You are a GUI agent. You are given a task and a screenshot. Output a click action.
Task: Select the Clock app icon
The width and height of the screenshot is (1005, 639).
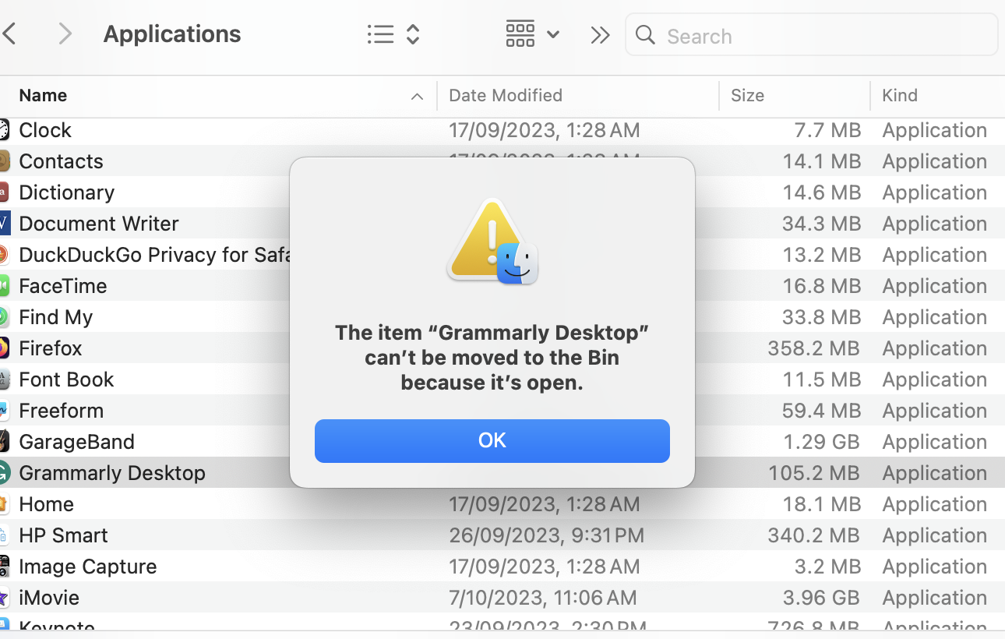[4, 130]
